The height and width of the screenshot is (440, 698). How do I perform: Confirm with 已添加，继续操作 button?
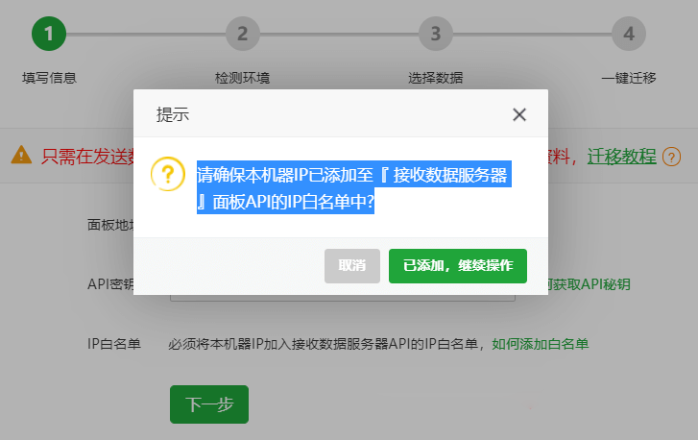[458, 266]
